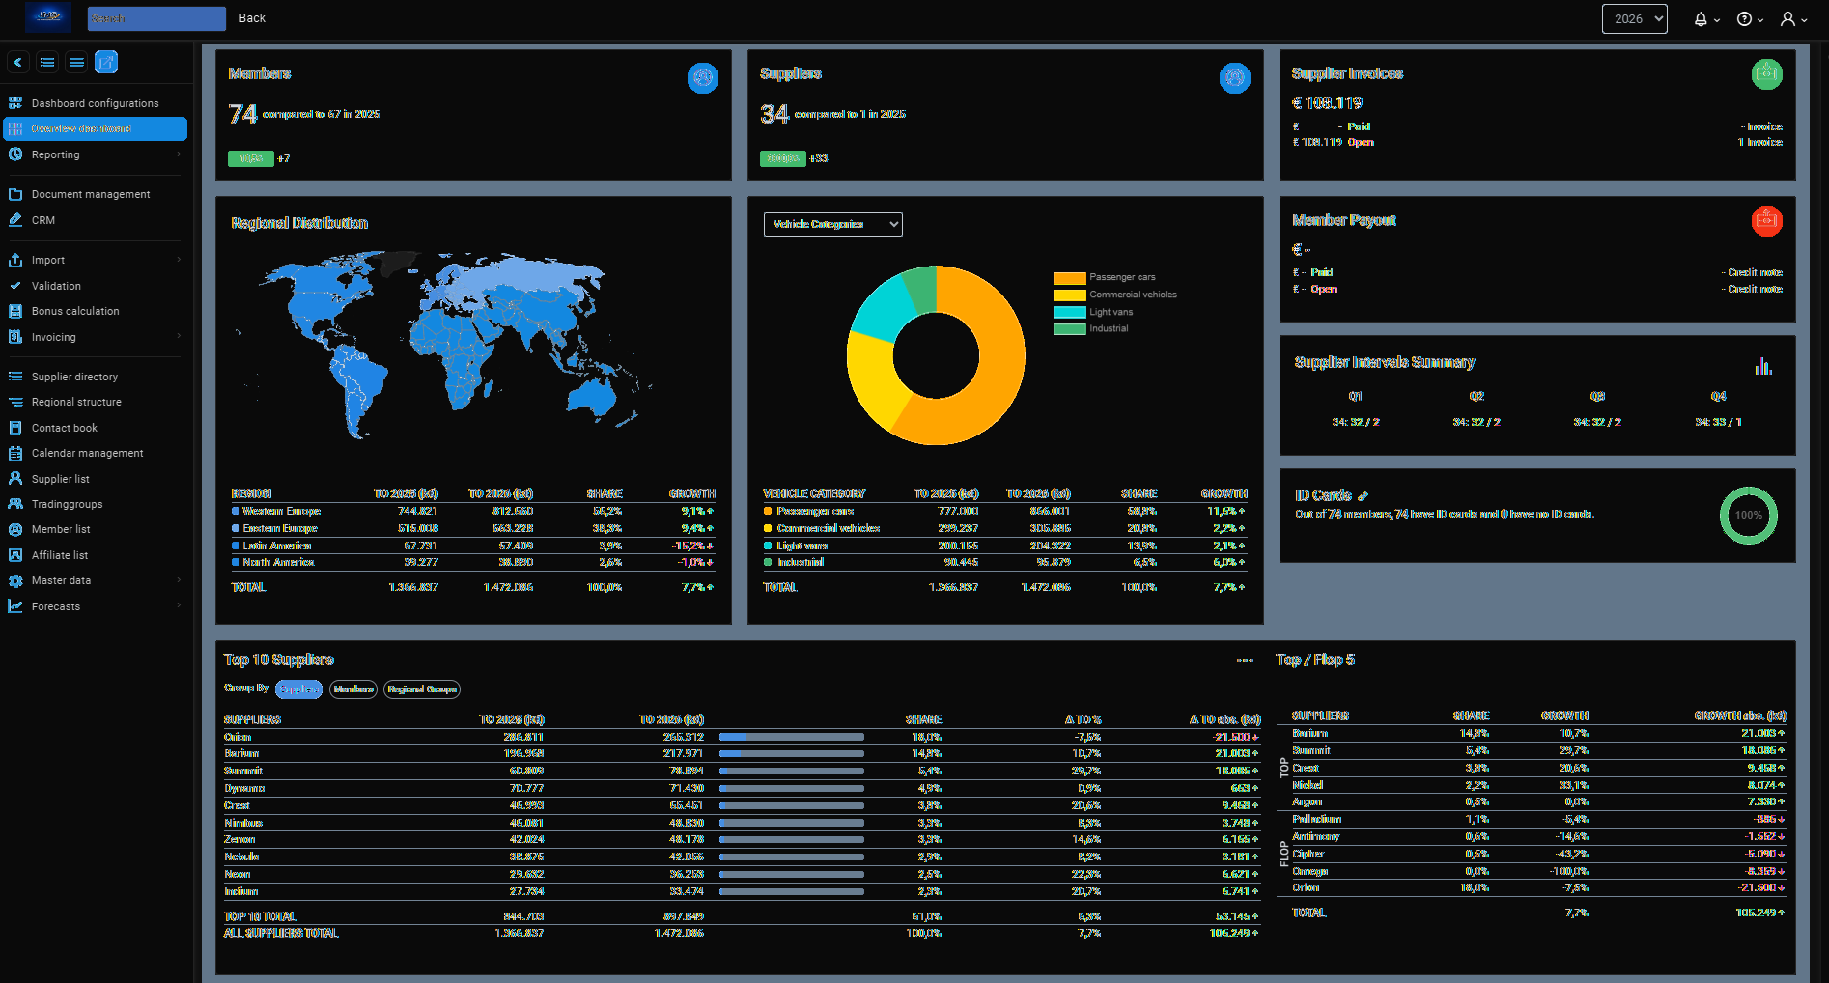
Task: Open the CRM section
Action: (95, 220)
